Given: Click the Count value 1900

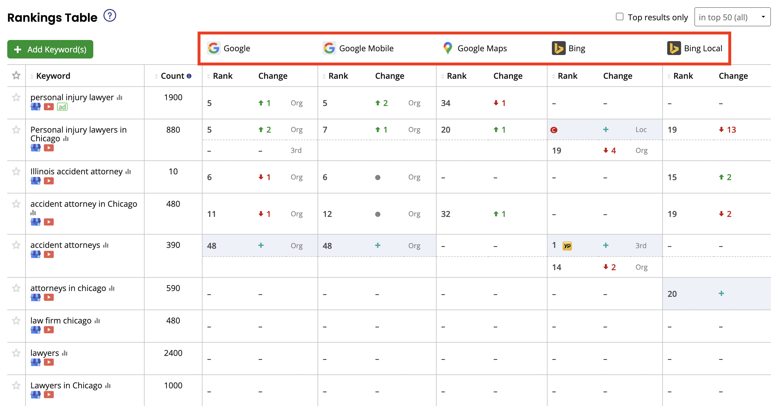Looking at the screenshot, I should click(x=173, y=97).
